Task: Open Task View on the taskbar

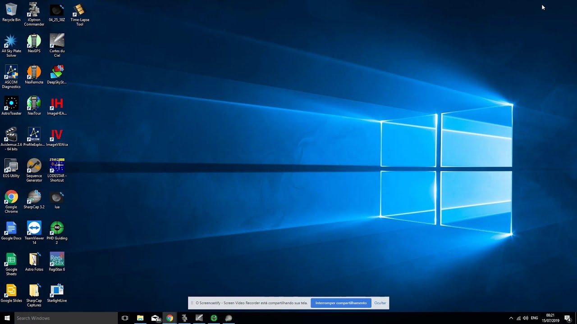Action: 125,318
